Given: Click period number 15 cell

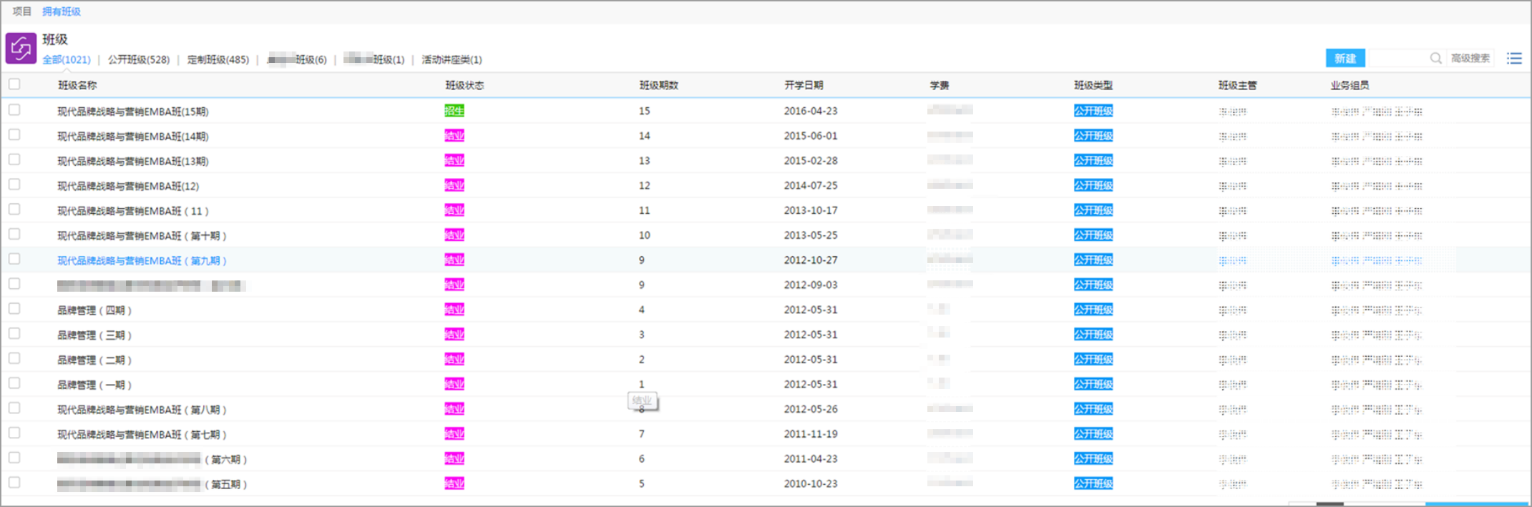Looking at the screenshot, I should 645,111.
